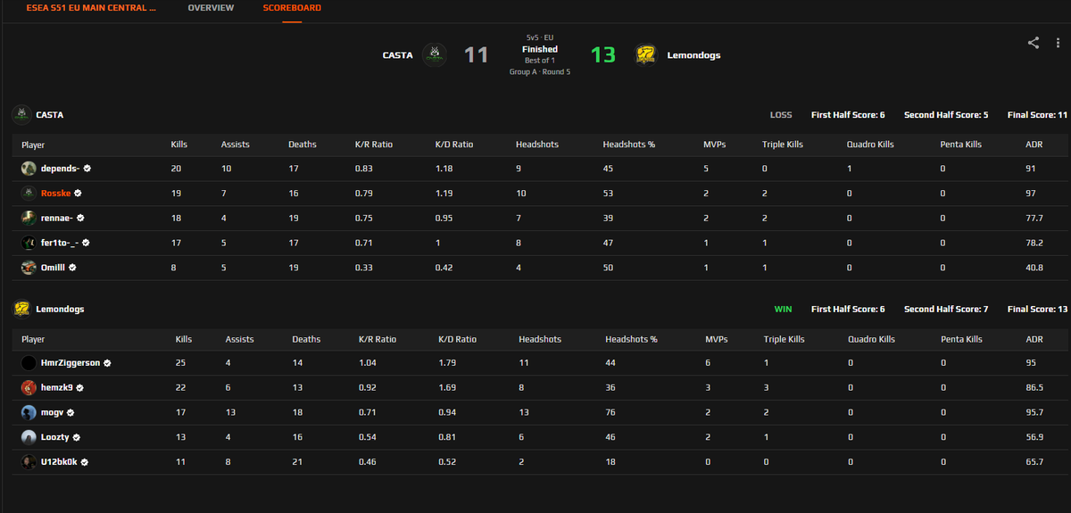Select the SCOREBOARD tab
1071x513 pixels.
pyautogui.click(x=292, y=8)
